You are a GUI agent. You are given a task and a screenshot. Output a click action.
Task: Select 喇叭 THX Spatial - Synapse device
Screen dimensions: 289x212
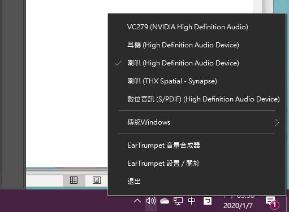[x=197, y=81]
